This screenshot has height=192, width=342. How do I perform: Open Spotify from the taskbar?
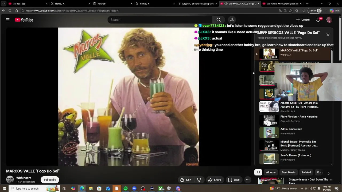126,189
